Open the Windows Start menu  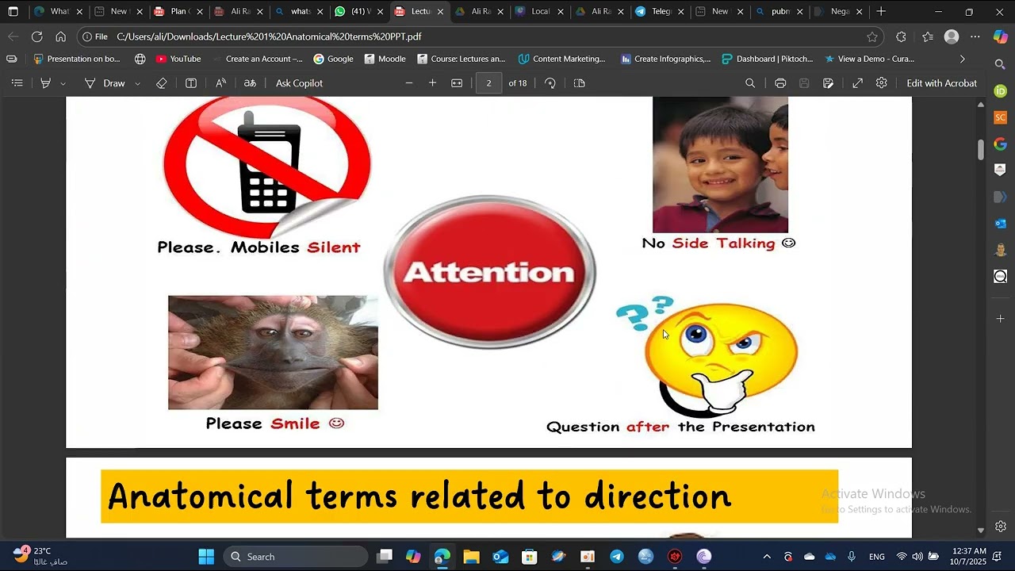coord(206,557)
